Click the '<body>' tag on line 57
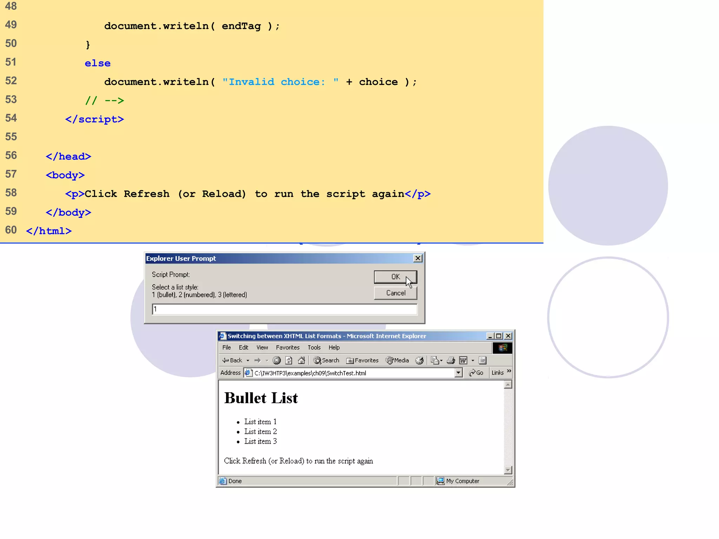The width and height of the screenshot is (719, 539). point(65,175)
